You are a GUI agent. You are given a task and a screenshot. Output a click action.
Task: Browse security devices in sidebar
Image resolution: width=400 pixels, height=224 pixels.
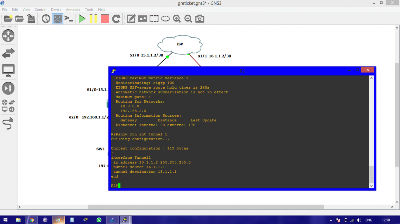(8, 88)
